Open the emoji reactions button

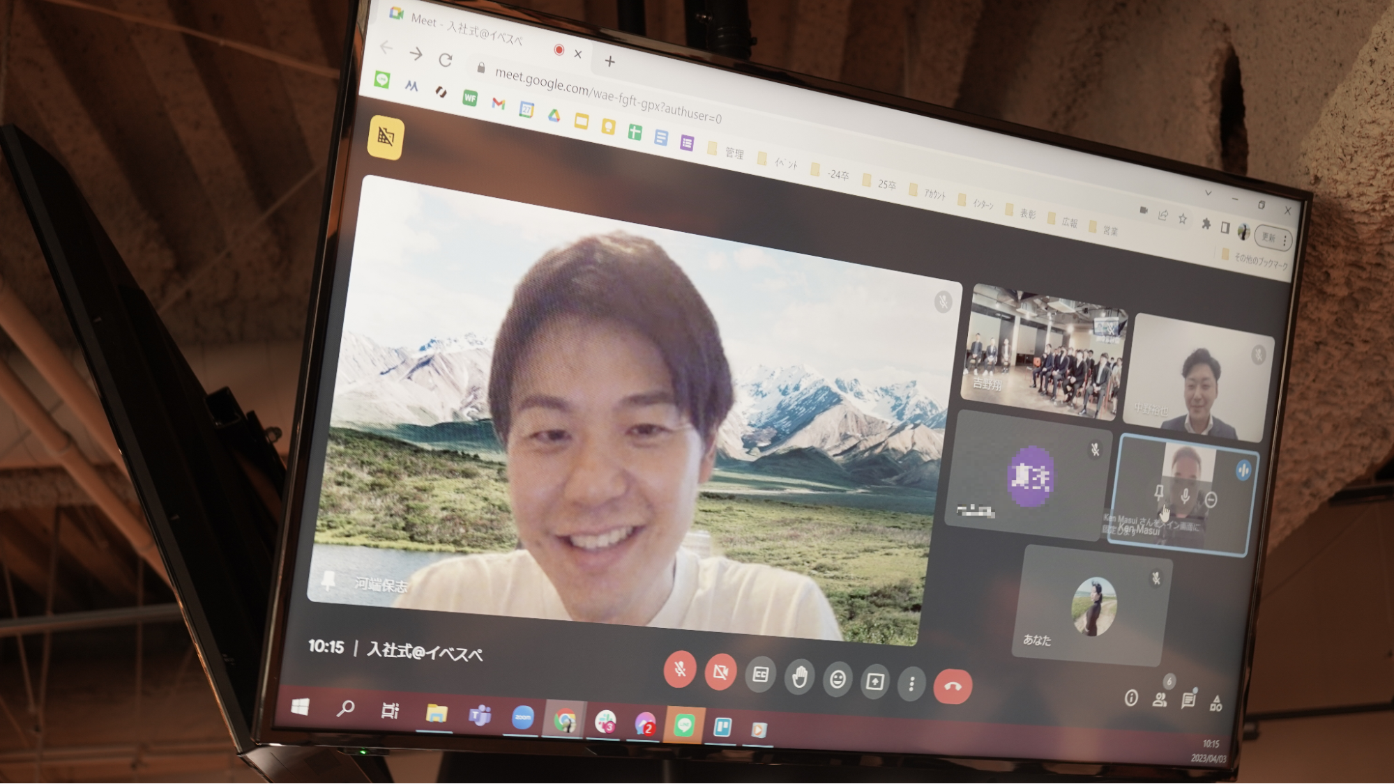[838, 679]
